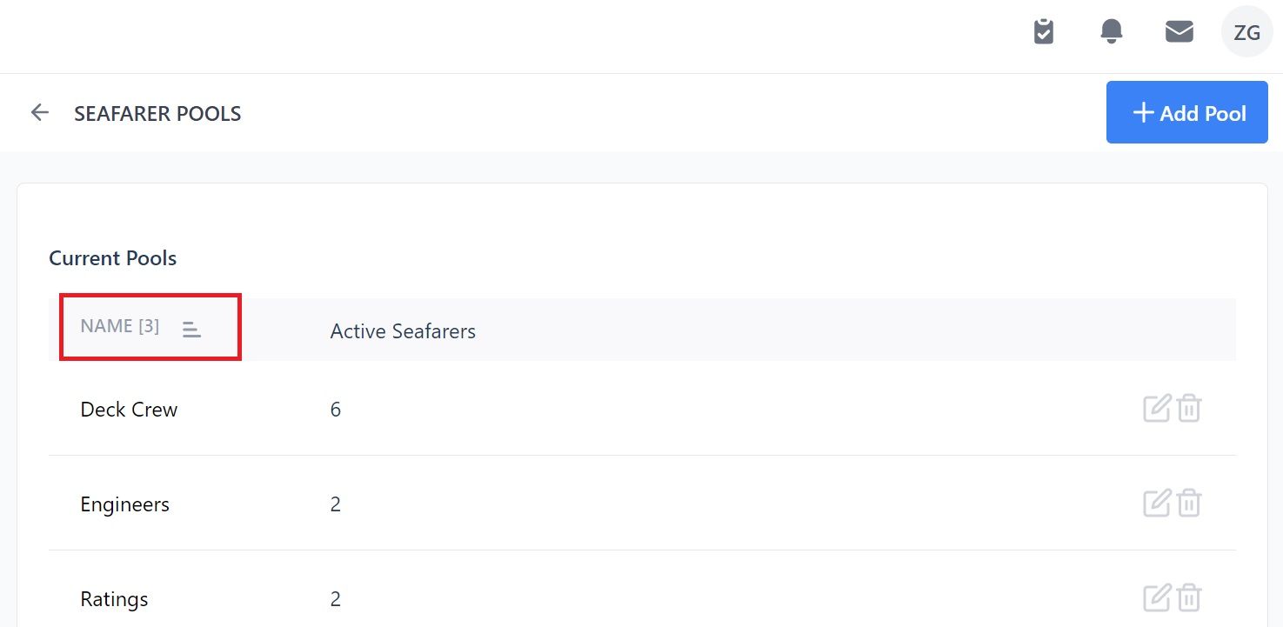This screenshot has height=627, width=1283.
Task: Select the Deck Crew pool row
Action: [642, 409]
